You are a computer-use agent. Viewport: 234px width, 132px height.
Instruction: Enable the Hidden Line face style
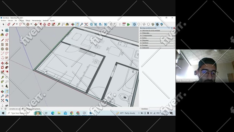click(x=148, y=24)
